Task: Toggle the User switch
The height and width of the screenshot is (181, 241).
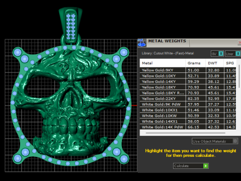Action: (233, 54)
